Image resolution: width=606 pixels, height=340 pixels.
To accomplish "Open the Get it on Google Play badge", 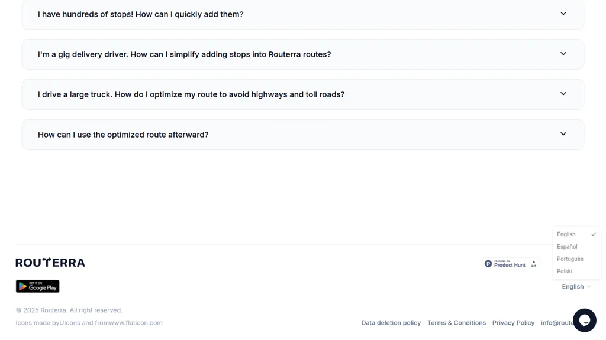I will pos(37,286).
